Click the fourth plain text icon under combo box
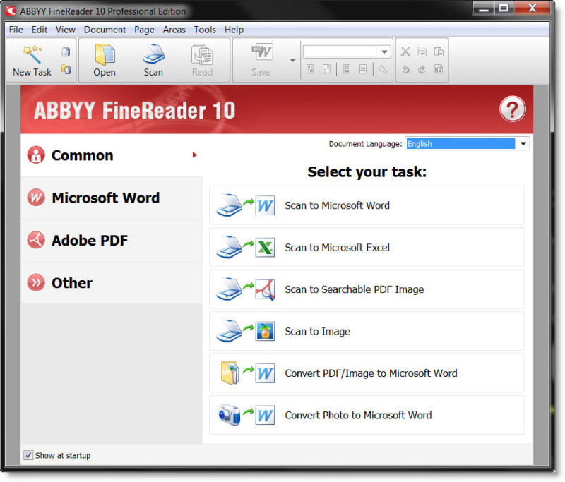Viewport: 565px width, 482px height. coord(363,69)
